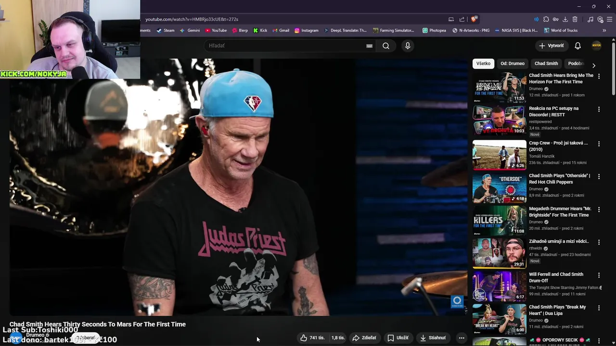Open browser extensions puzzle icon
The image size is (616, 346).
(546, 19)
